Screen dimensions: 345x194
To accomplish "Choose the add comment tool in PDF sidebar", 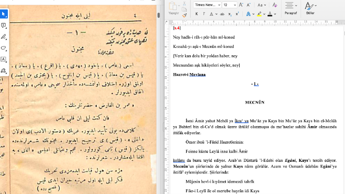I will point(3,26).
